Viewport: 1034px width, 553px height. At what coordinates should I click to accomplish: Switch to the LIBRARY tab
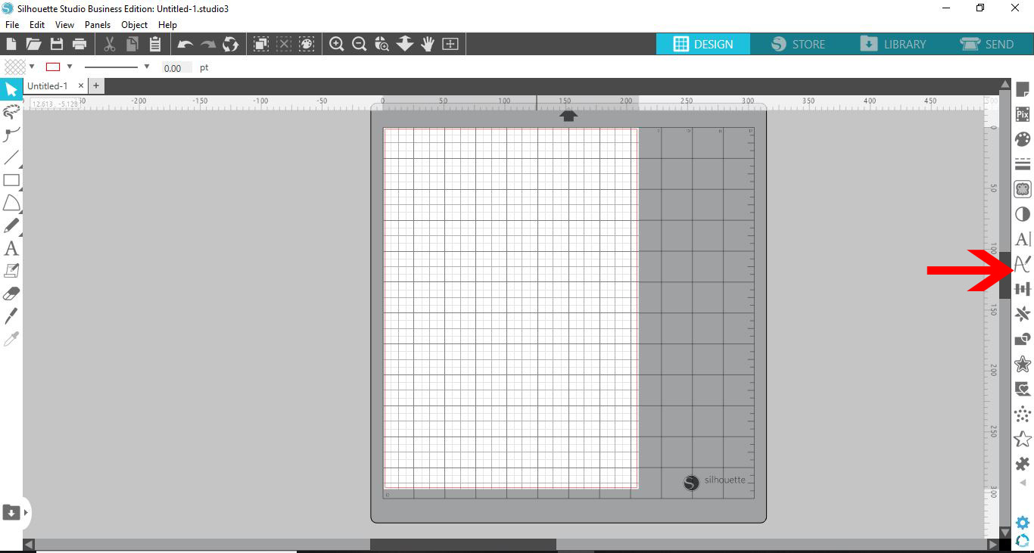892,44
